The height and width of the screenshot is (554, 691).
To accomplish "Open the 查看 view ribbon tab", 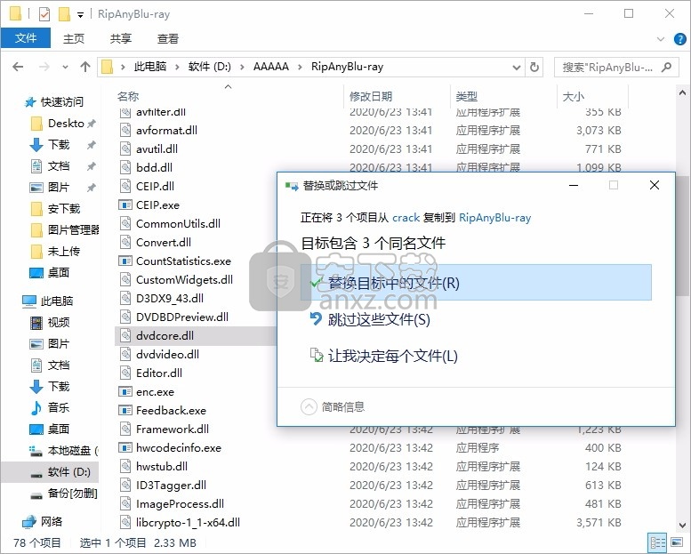I will tap(168, 39).
